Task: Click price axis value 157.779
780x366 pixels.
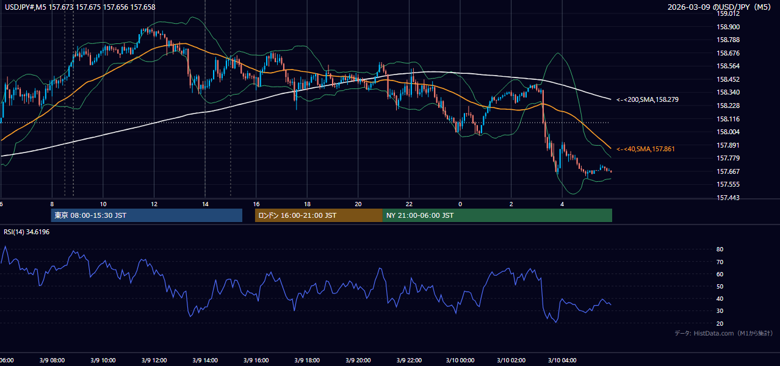Action: coord(728,158)
